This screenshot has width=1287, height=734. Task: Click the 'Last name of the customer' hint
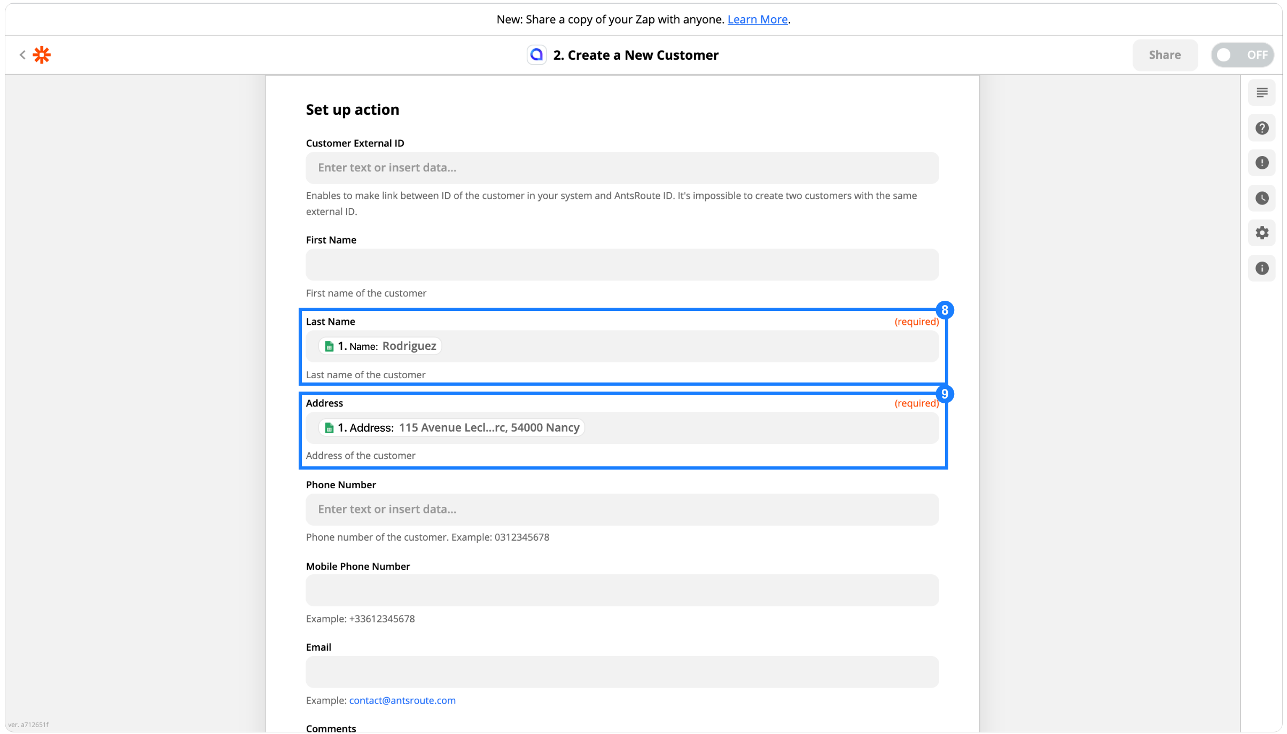pos(366,374)
